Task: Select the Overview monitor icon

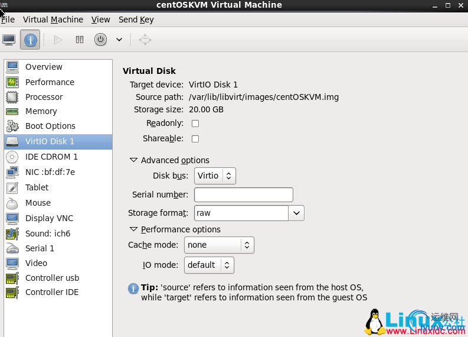Action: click(x=12, y=67)
